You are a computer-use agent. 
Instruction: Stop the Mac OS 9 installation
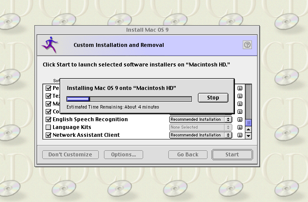213,98
